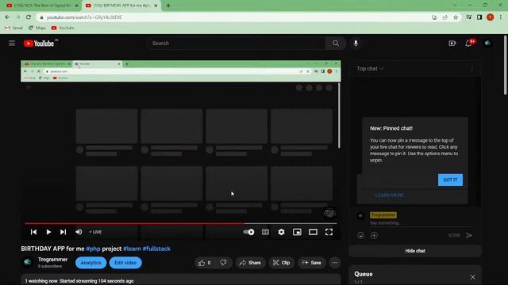Jump to LIVE in player

tap(95, 232)
